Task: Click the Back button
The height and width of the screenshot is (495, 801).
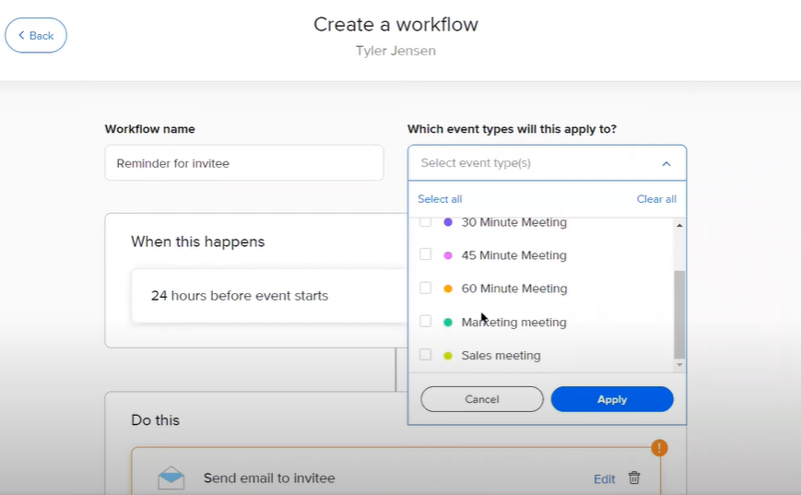Action: 36,35
